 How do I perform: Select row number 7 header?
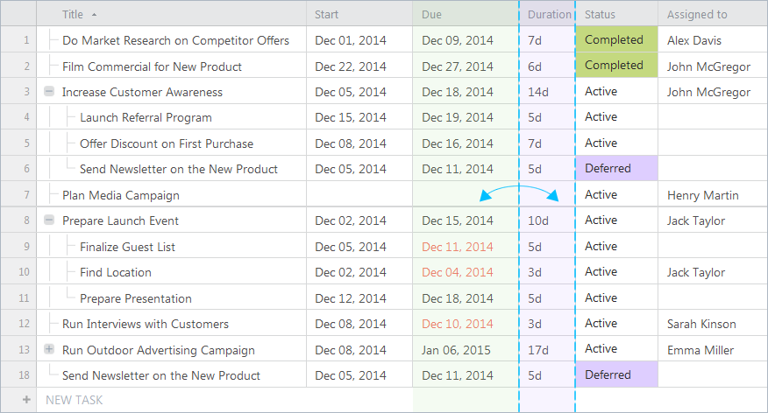tap(18, 194)
